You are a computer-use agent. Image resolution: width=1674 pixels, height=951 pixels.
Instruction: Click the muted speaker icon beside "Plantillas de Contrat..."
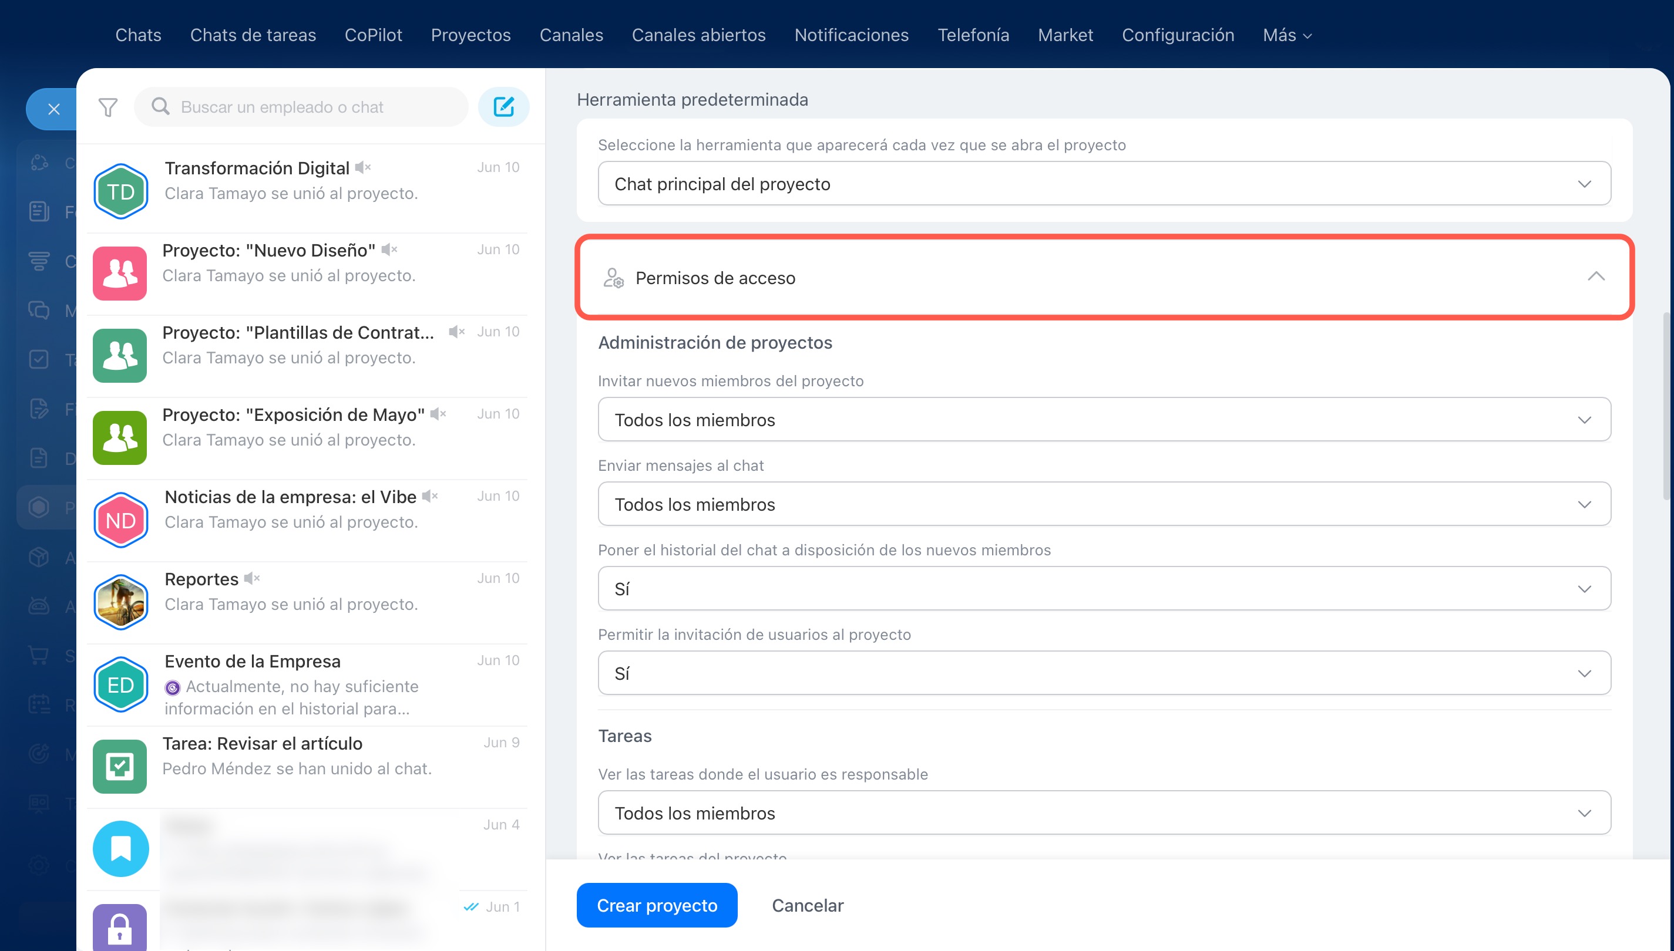[x=457, y=332]
